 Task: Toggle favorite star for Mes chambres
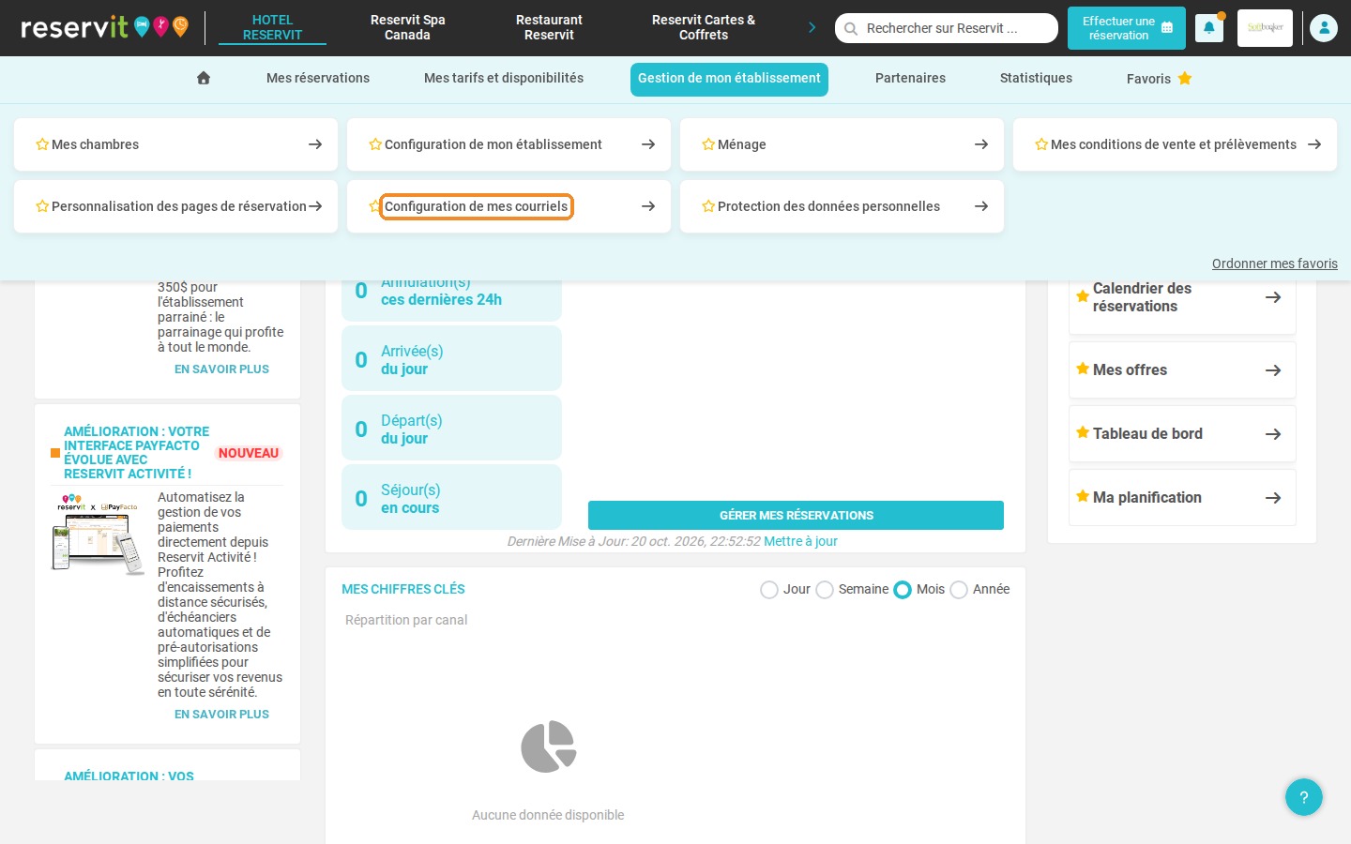click(42, 144)
